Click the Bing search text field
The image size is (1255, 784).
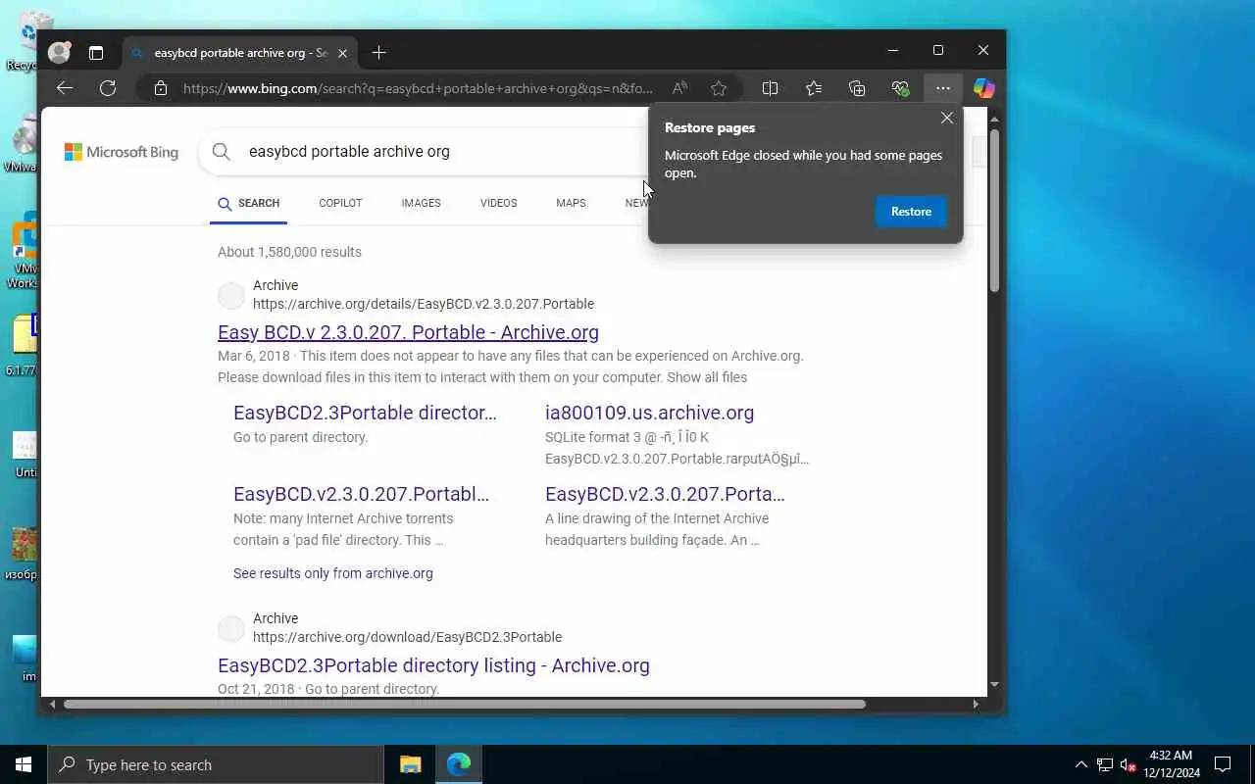[x=441, y=152]
